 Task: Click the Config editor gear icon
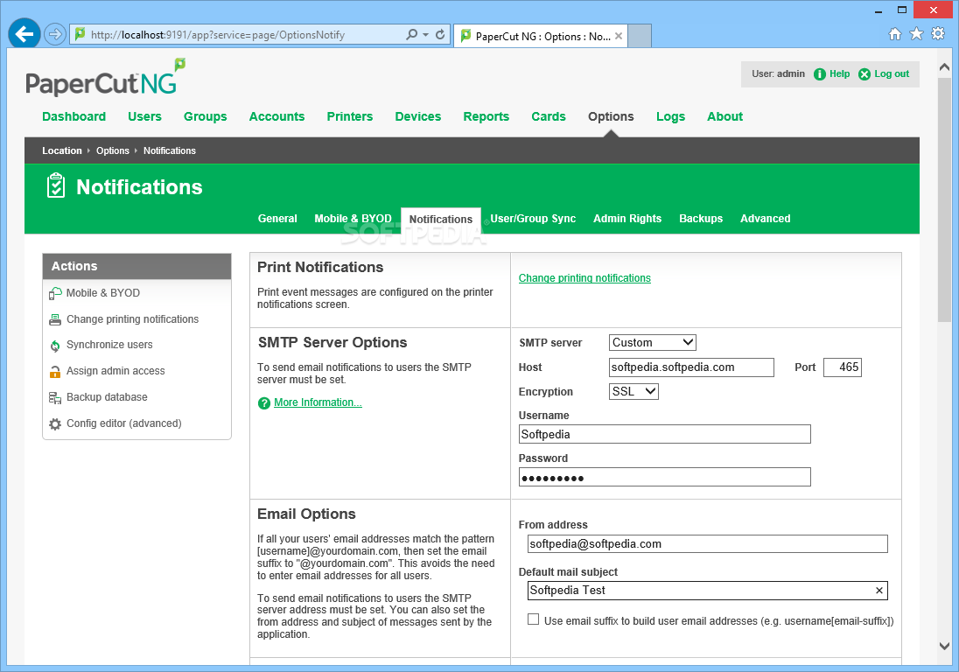(x=55, y=423)
